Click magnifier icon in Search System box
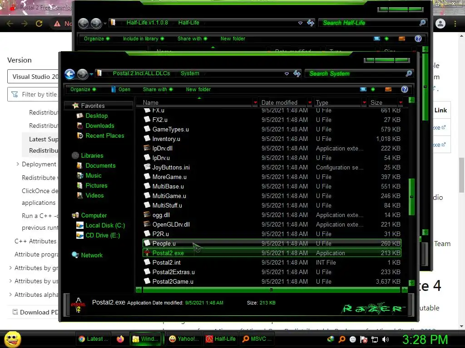465x348 pixels. [x=409, y=73]
